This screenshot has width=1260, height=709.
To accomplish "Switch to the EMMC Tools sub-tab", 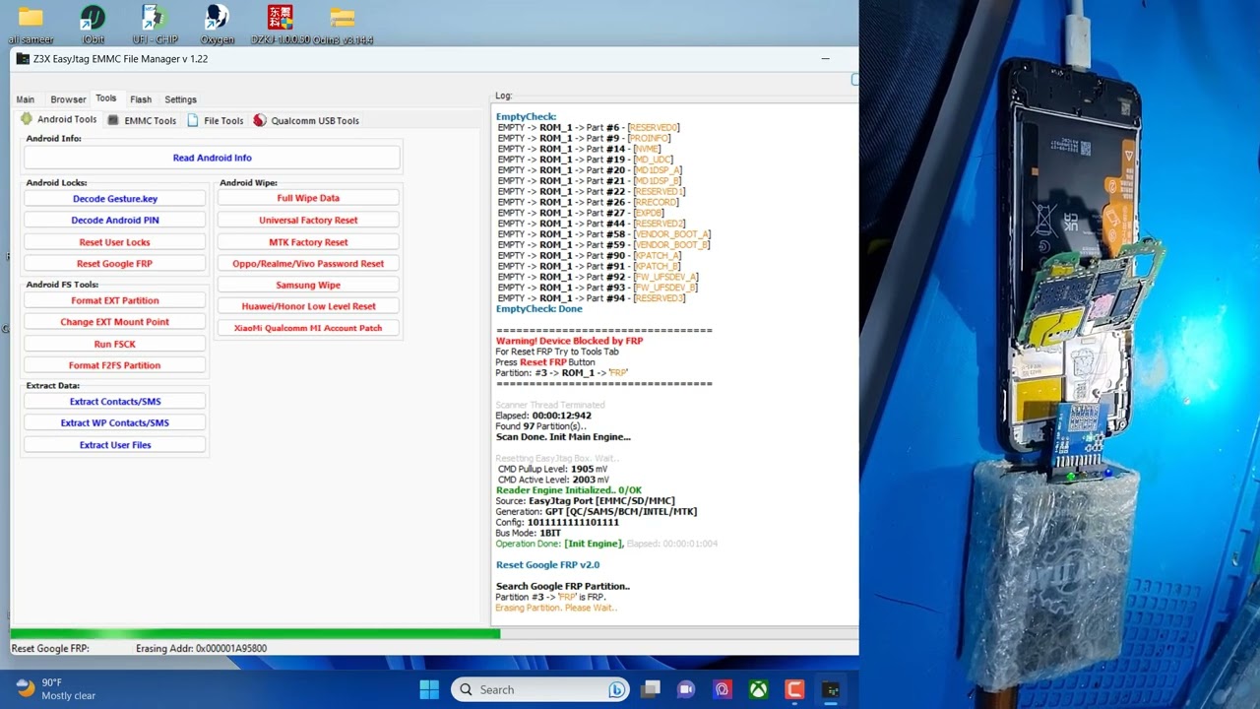I will (142, 120).
